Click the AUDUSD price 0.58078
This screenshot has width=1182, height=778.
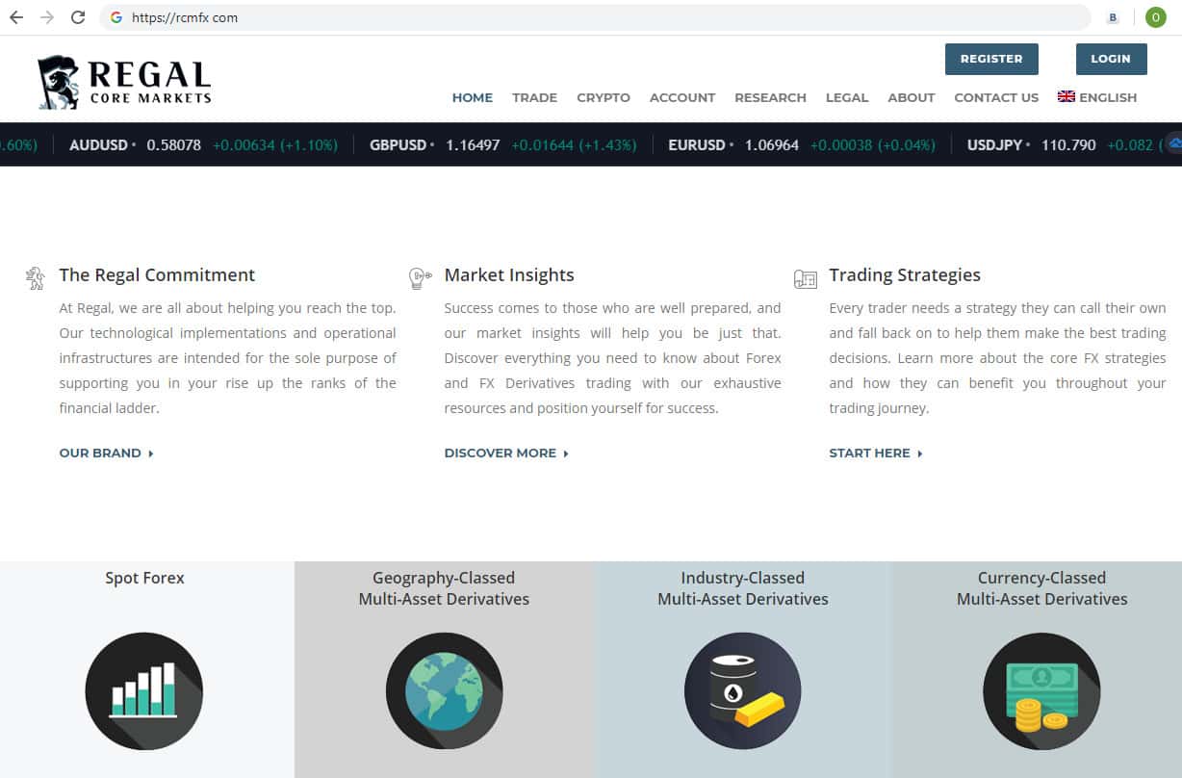(173, 145)
